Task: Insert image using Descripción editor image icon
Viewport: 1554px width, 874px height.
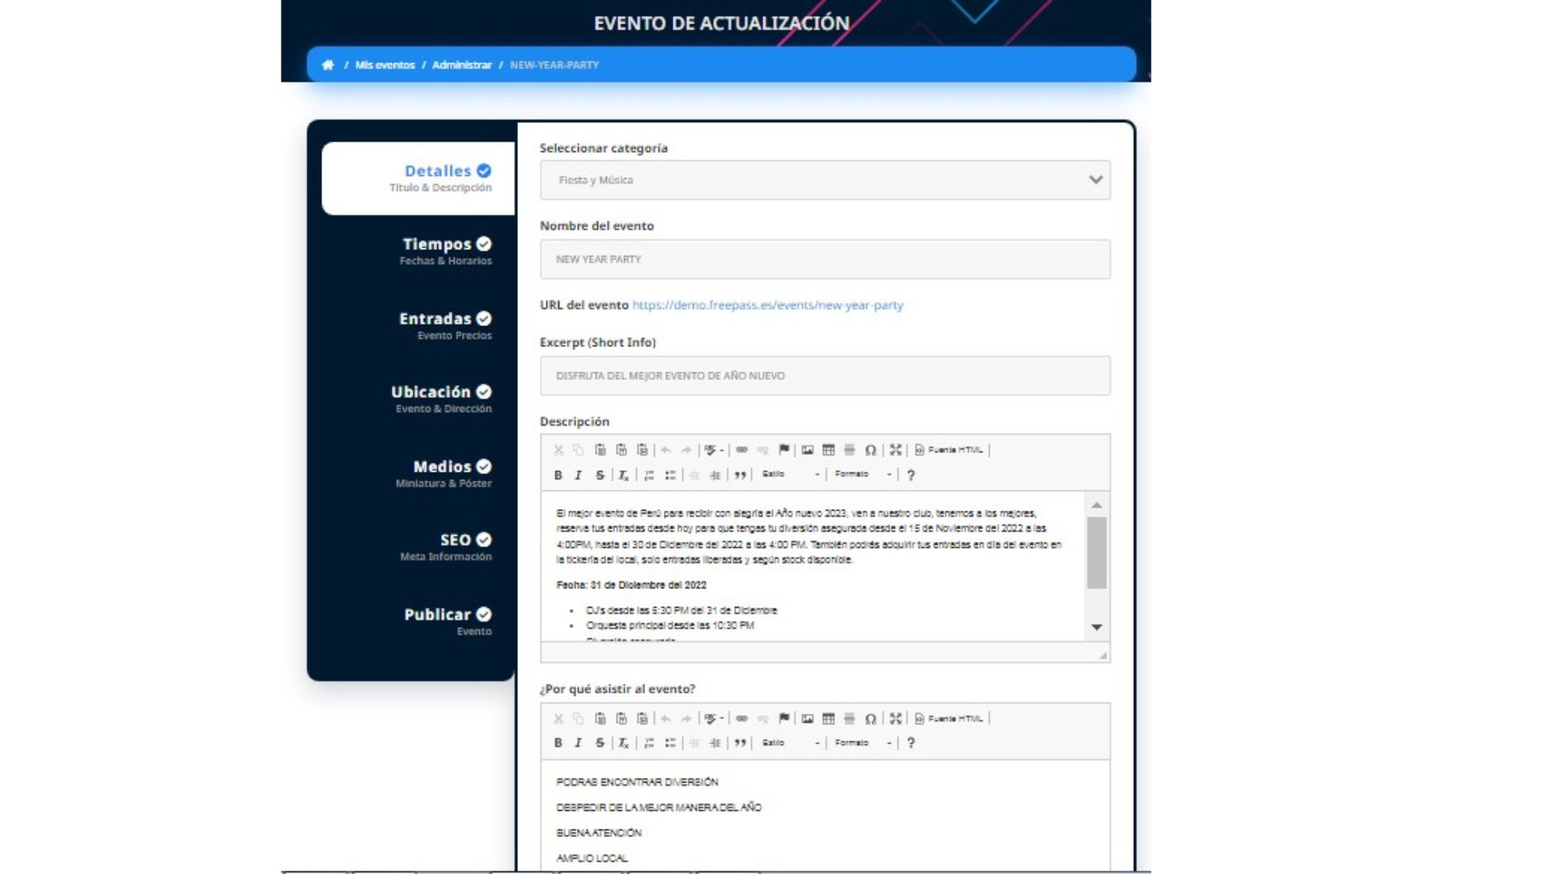Action: pos(807,450)
